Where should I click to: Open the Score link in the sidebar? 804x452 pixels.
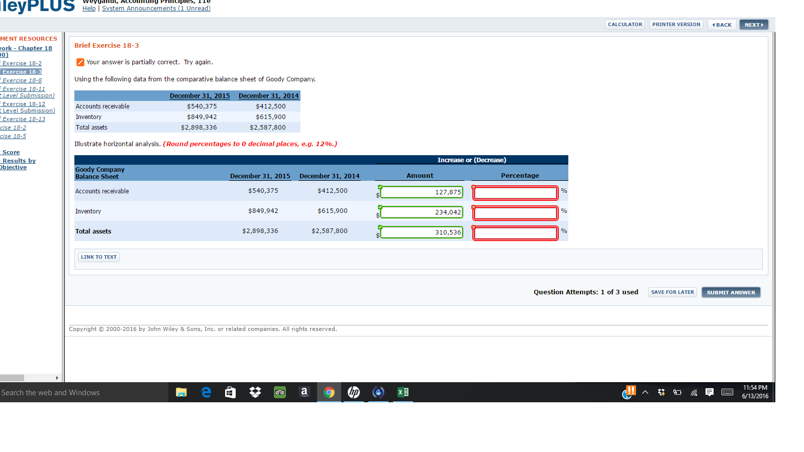[x=11, y=152]
